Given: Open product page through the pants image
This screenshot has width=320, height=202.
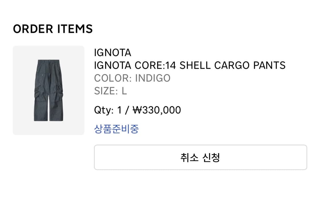Looking at the screenshot, I should tap(48, 89).
